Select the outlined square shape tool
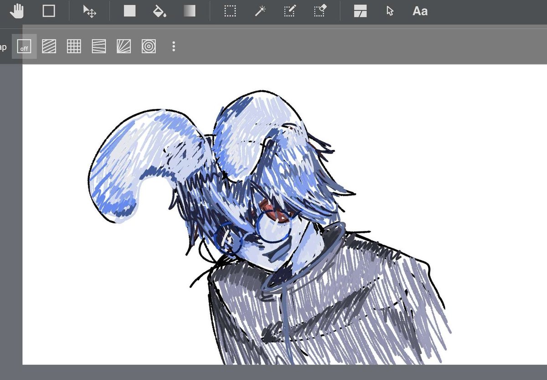Screen dimensions: 547x380 click(49, 10)
